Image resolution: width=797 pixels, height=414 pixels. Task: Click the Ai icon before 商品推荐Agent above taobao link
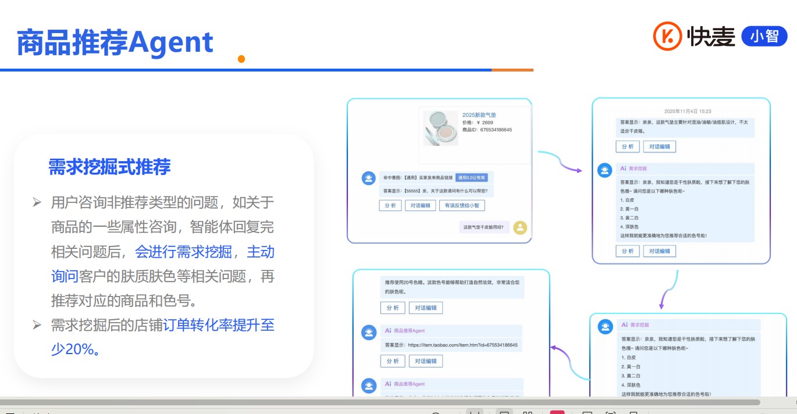(388, 331)
